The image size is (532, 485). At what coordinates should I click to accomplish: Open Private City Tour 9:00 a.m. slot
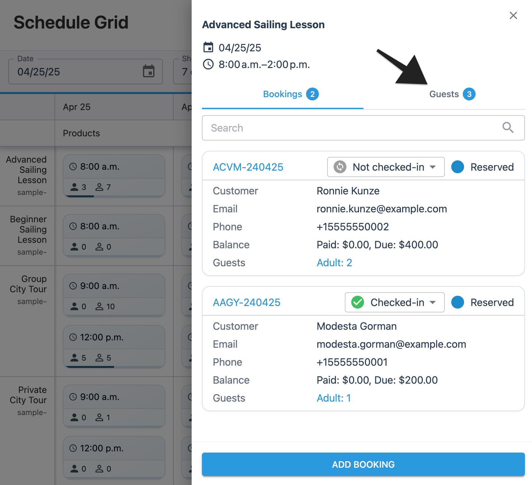click(x=114, y=406)
